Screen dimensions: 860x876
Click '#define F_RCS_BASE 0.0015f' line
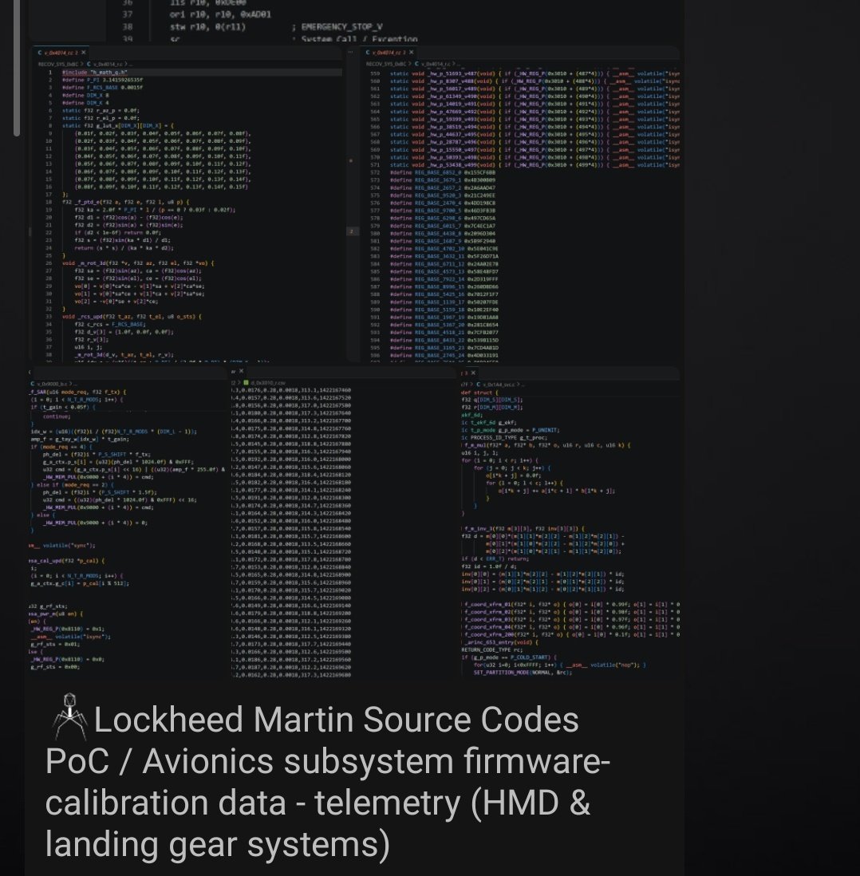pyautogui.click(x=102, y=88)
